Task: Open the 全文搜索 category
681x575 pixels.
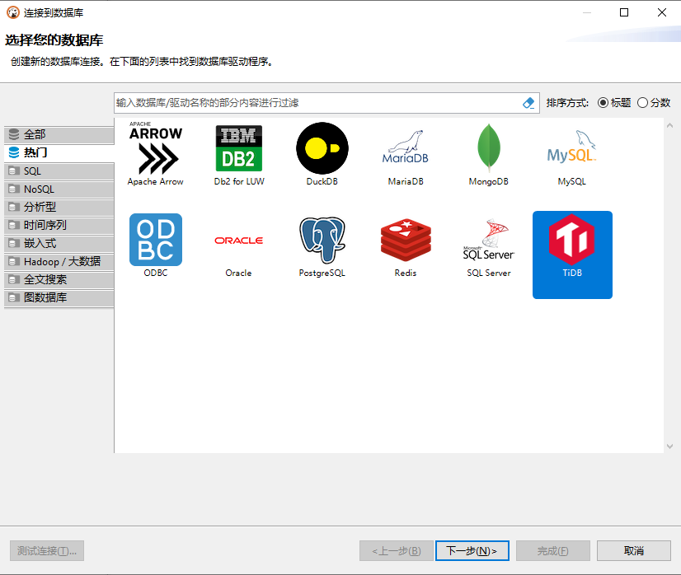Action: pos(59,279)
